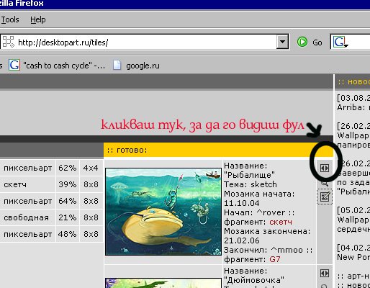
Task: Click the red скетч fragment link
Action: pyautogui.click(x=281, y=222)
